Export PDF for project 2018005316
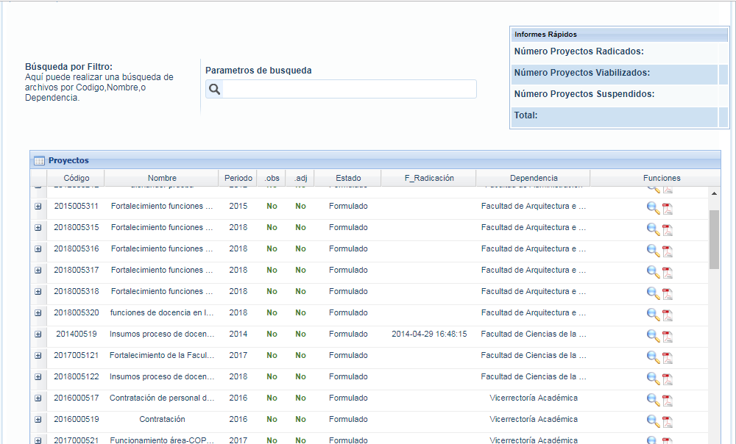Viewport: 736px width, 444px height. tap(668, 251)
